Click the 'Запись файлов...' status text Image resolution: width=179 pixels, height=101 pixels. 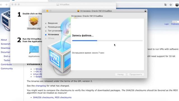pos(83,36)
